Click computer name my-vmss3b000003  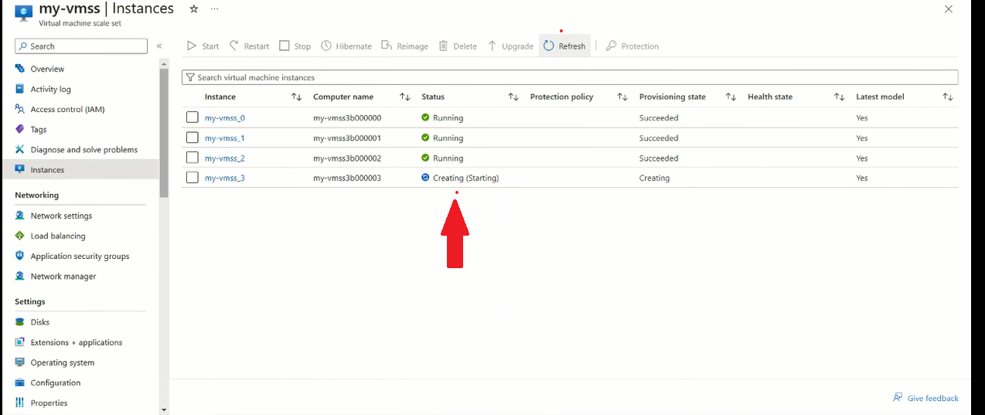click(x=347, y=178)
